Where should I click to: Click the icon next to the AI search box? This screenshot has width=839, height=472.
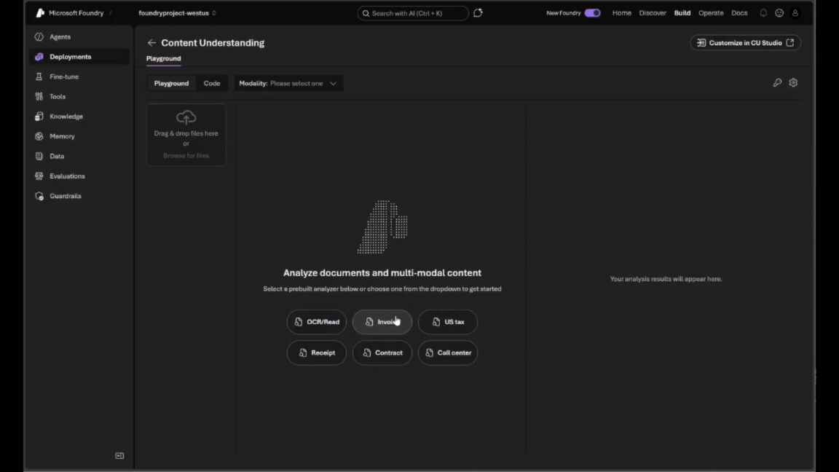tap(478, 13)
